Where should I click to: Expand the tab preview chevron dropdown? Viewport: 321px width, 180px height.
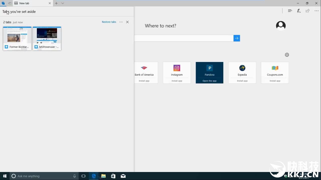click(x=63, y=3)
